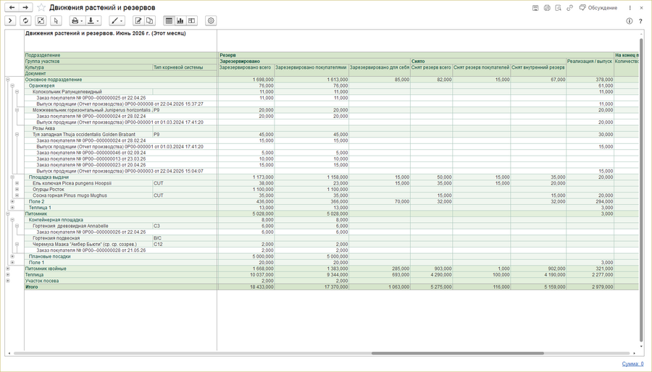
Task: Open the save-to-file dropdown with download arrow
Action: click(93, 21)
